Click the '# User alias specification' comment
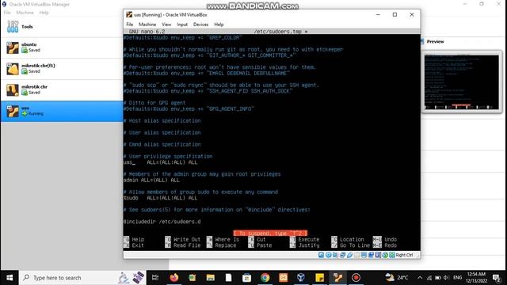 pyautogui.click(x=162, y=132)
